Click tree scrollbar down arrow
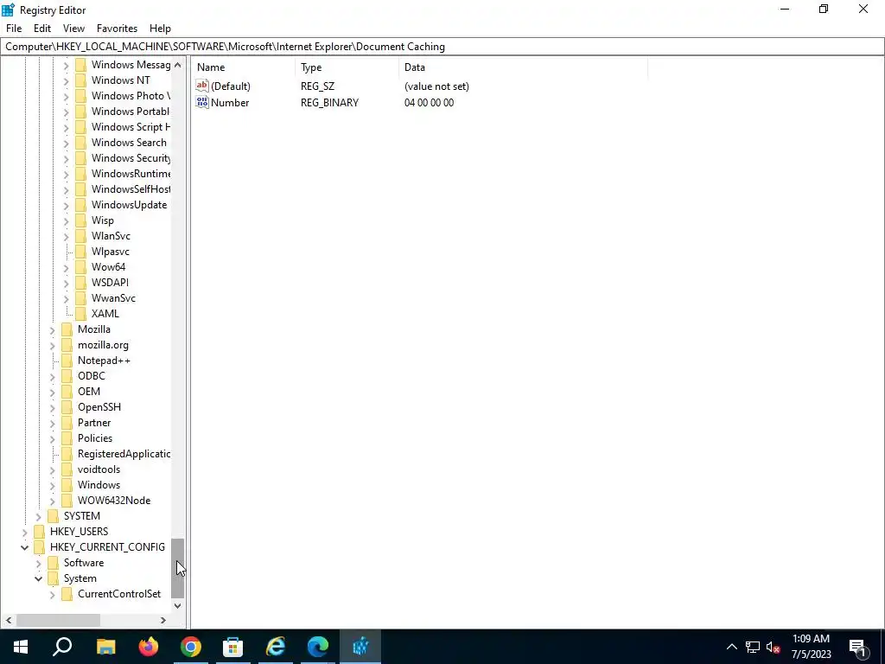The height and width of the screenshot is (664, 885). pos(177,606)
